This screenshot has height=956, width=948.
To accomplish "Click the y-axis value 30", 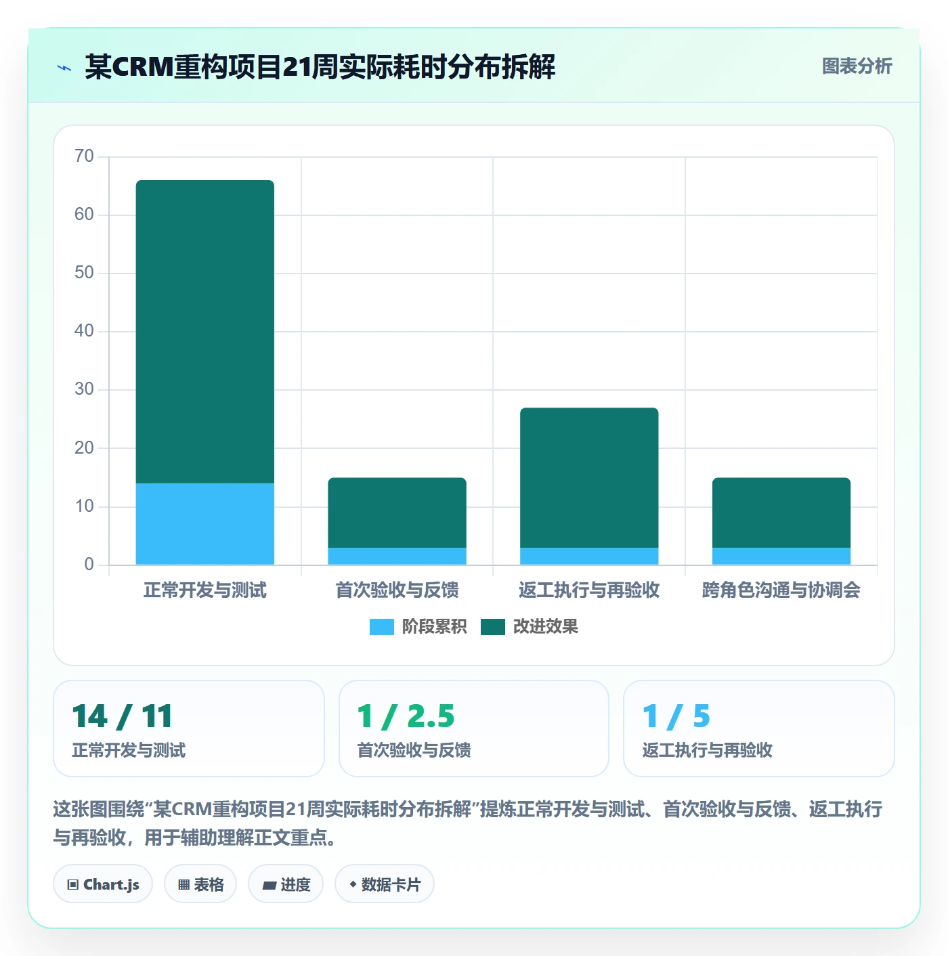I will (x=84, y=389).
